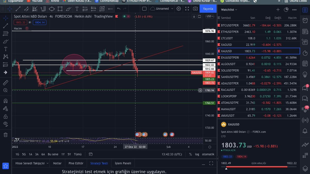Select the rectangle shape tool

[x=60, y=9]
